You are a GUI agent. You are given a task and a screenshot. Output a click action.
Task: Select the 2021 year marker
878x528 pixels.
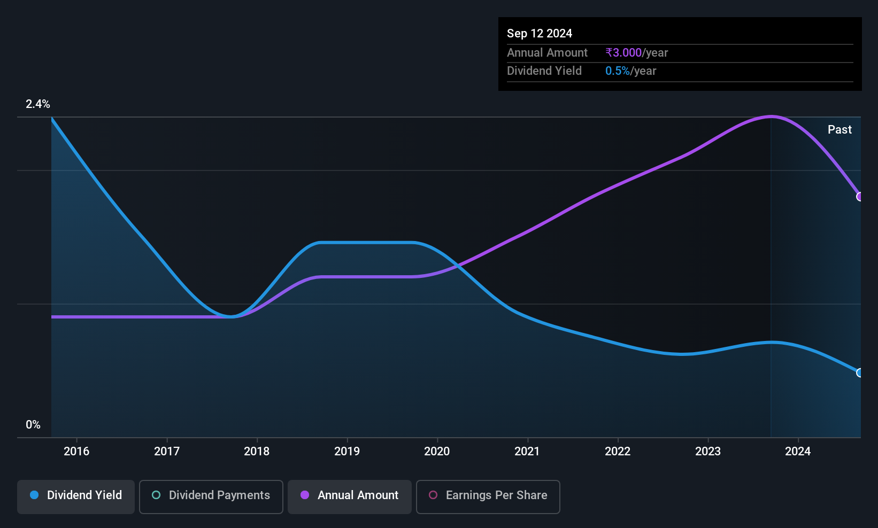527,451
